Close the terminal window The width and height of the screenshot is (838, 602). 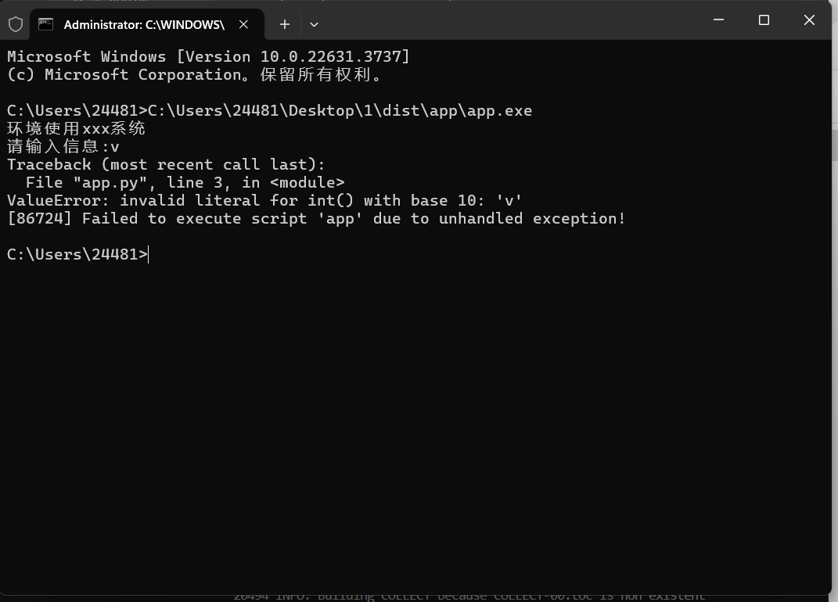click(809, 20)
